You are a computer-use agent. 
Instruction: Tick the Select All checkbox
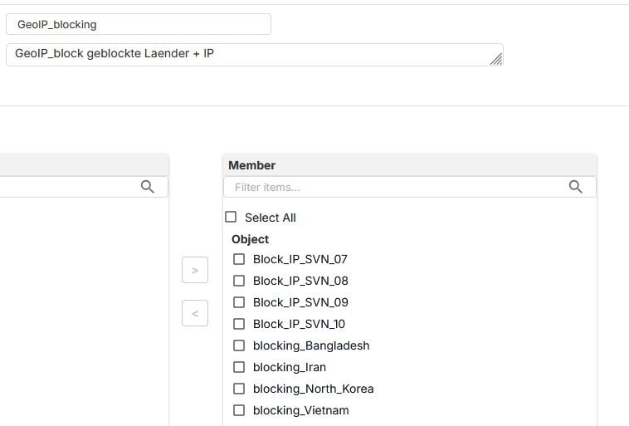(232, 218)
